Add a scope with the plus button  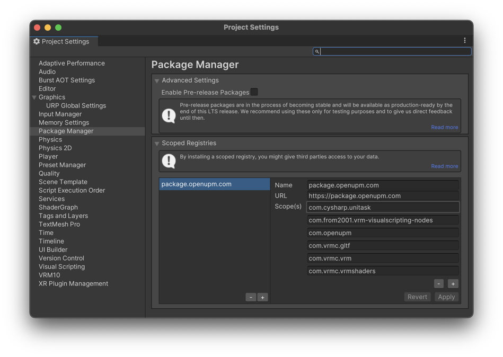453,283
